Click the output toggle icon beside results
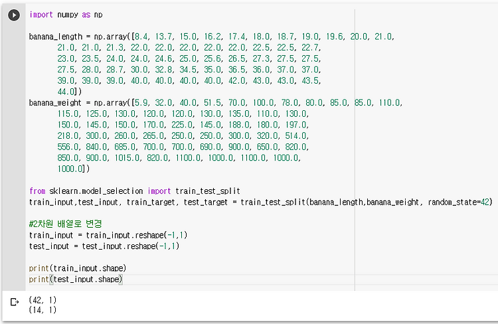Viewport: 498px width, 324px height. click(x=15, y=302)
